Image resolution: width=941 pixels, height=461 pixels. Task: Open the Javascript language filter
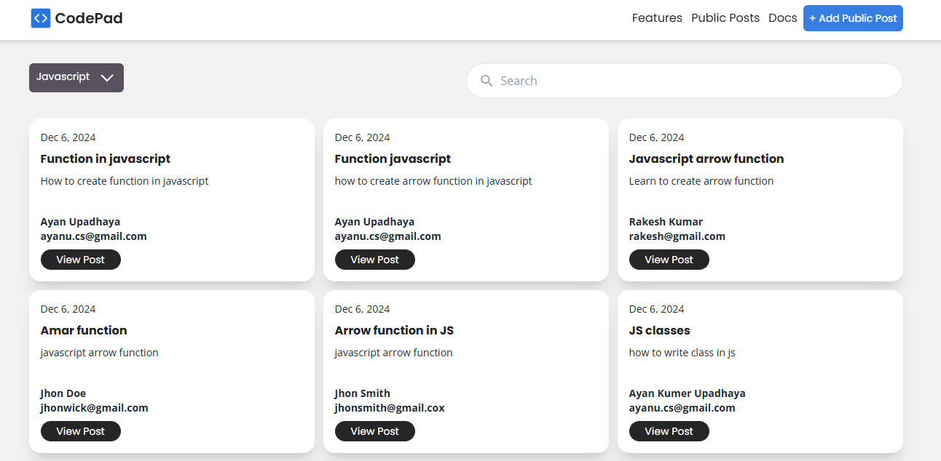(x=63, y=77)
